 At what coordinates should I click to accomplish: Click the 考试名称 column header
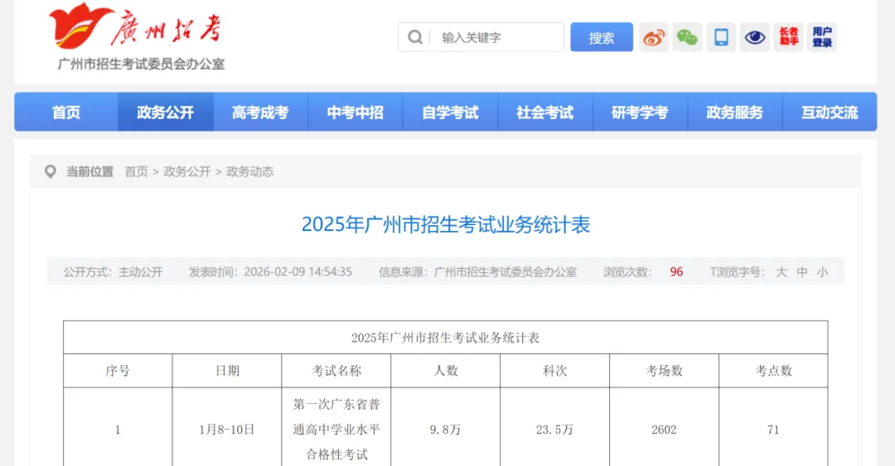pos(336,371)
